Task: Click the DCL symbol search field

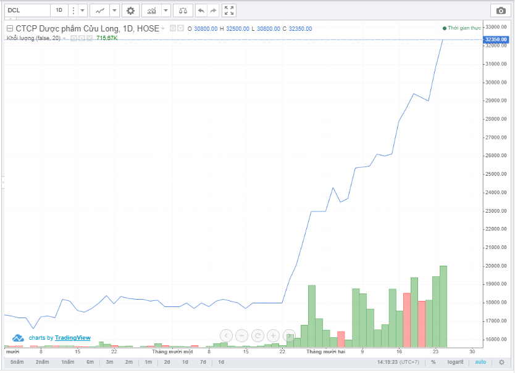Action: pos(28,10)
